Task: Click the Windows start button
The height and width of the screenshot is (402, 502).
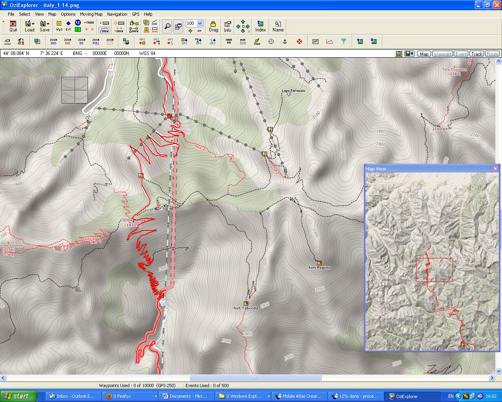Action: coord(19,396)
